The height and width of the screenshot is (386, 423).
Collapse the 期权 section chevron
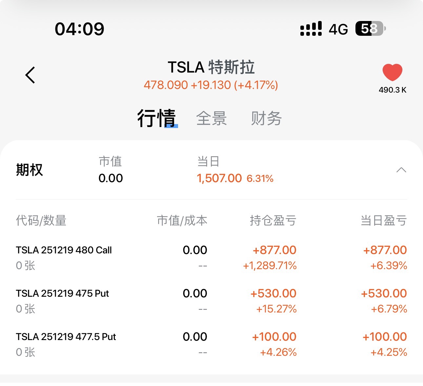401,170
